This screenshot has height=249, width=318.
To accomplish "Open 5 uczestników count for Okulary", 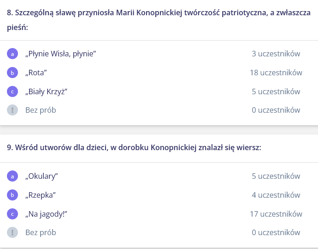I will tap(276, 176).
